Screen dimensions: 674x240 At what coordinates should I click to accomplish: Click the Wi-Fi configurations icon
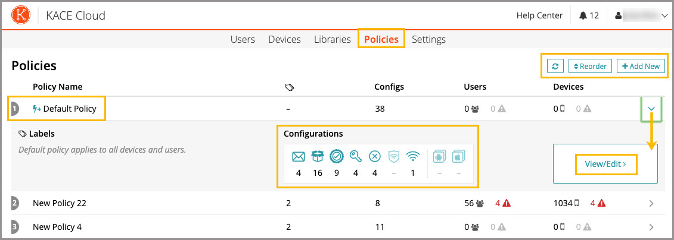[x=412, y=157]
